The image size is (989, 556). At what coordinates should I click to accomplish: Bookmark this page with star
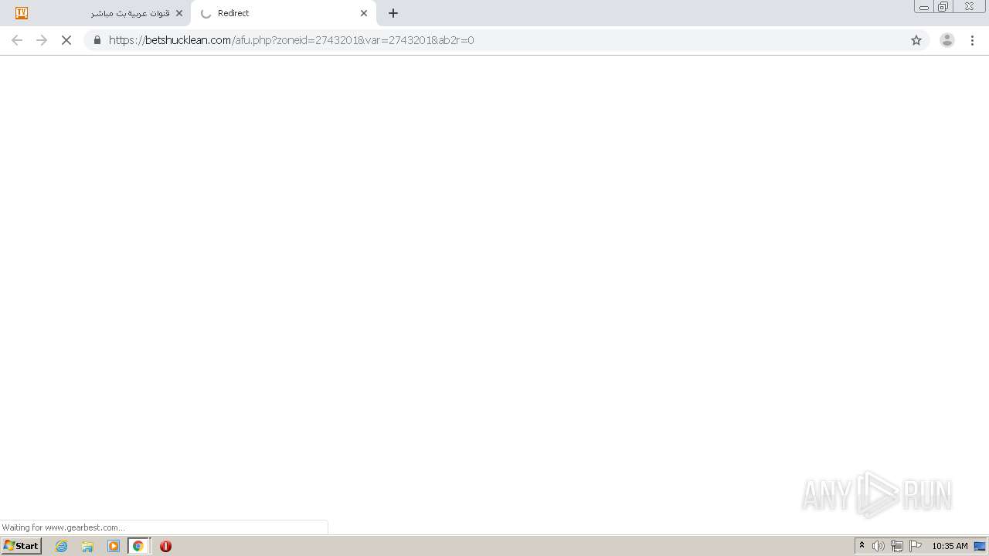(x=916, y=40)
